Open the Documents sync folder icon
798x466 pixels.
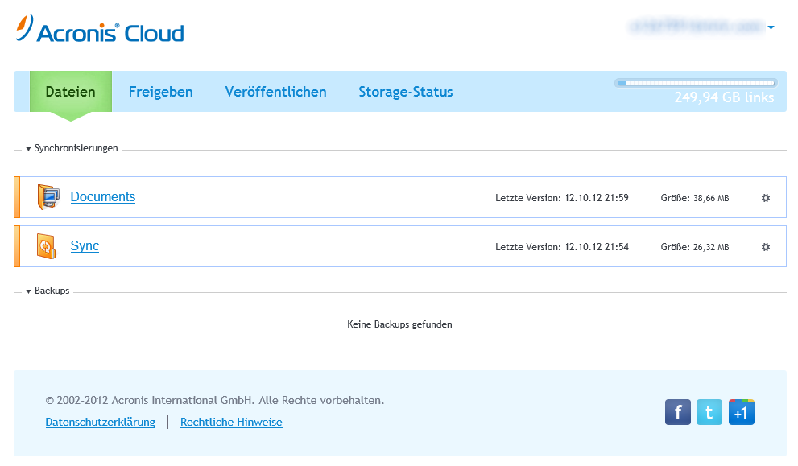pyautogui.click(x=48, y=197)
